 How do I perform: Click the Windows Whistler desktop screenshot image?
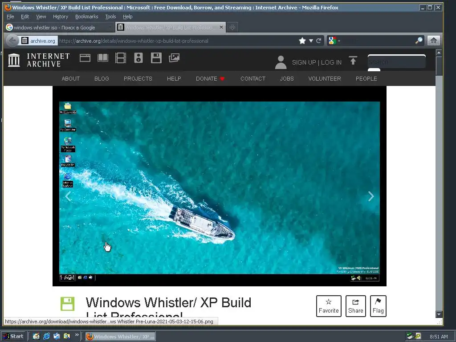click(x=219, y=191)
